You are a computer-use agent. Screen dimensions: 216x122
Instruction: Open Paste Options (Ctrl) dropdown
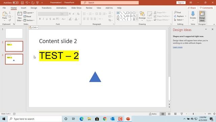33,27
